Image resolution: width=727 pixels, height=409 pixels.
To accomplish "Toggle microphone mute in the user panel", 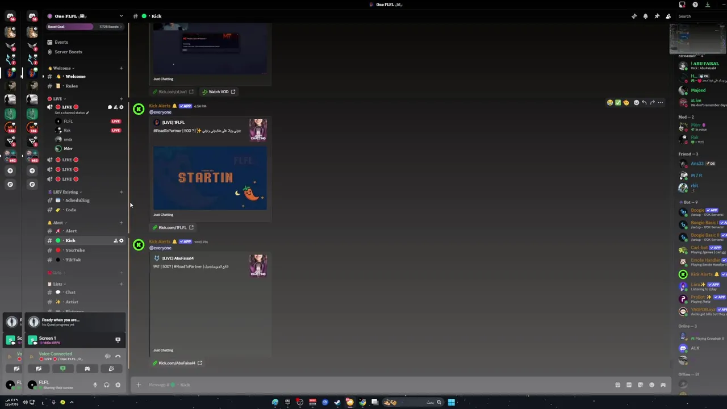I will click(x=95, y=385).
